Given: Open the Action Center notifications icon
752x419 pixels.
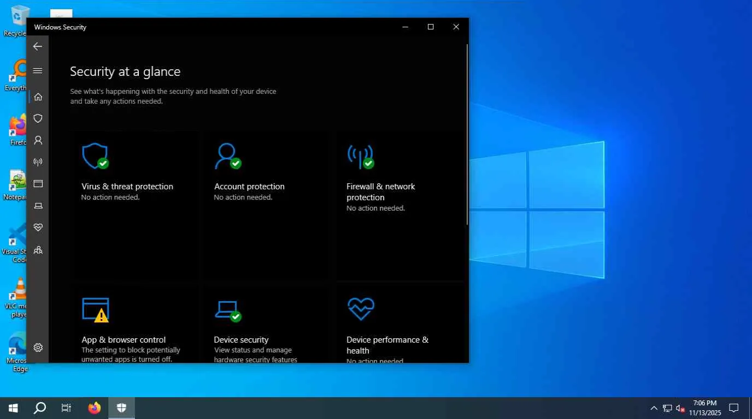Looking at the screenshot, I should click(734, 408).
